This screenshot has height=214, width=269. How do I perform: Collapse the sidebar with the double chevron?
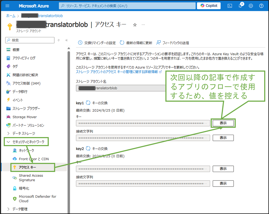[x=67, y=40]
